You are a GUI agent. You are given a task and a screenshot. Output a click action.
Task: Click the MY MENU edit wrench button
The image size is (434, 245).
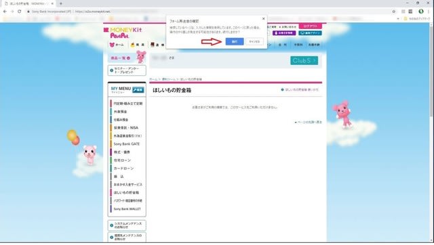[138, 90]
